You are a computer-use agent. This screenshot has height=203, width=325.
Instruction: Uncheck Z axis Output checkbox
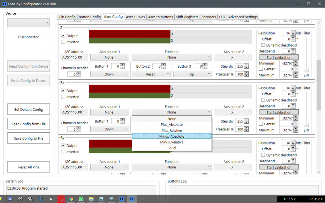coord(63,36)
